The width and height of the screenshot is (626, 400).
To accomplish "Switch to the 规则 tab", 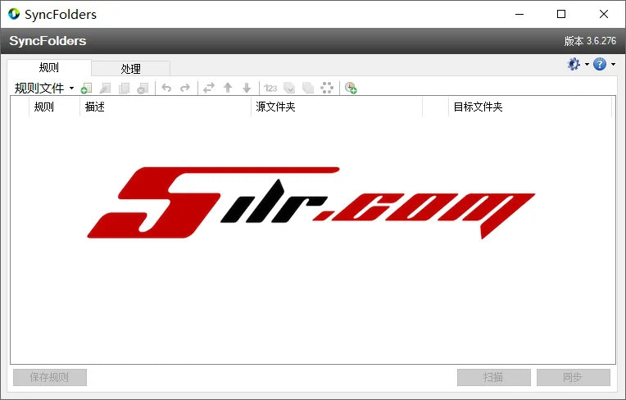I will coord(49,67).
